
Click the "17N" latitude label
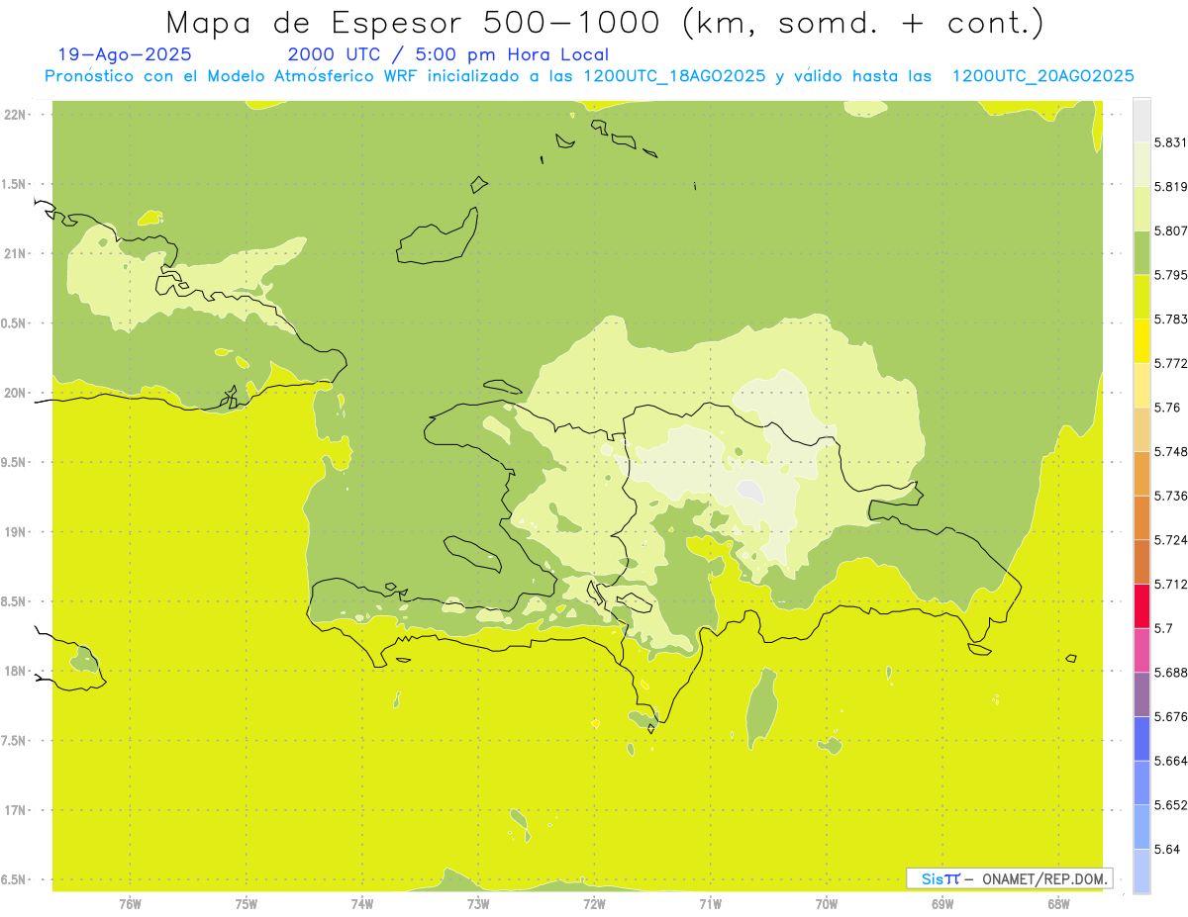[x=16, y=810]
